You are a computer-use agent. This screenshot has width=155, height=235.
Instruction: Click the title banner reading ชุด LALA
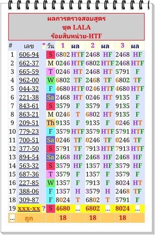pos(76,27)
